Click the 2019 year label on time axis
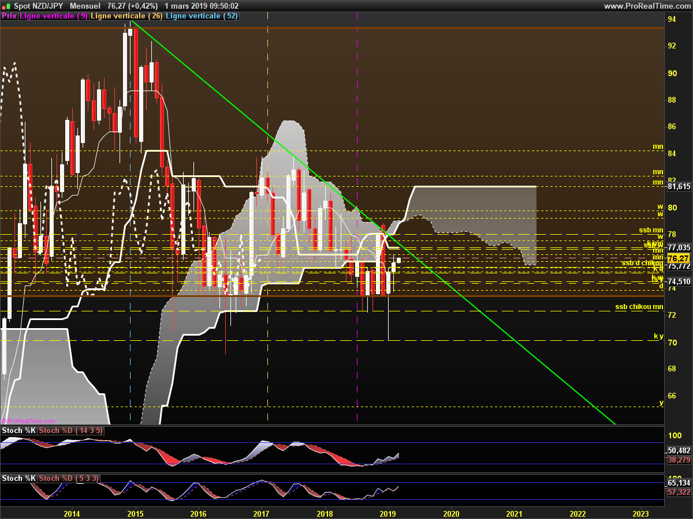 (x=388, y=513)
